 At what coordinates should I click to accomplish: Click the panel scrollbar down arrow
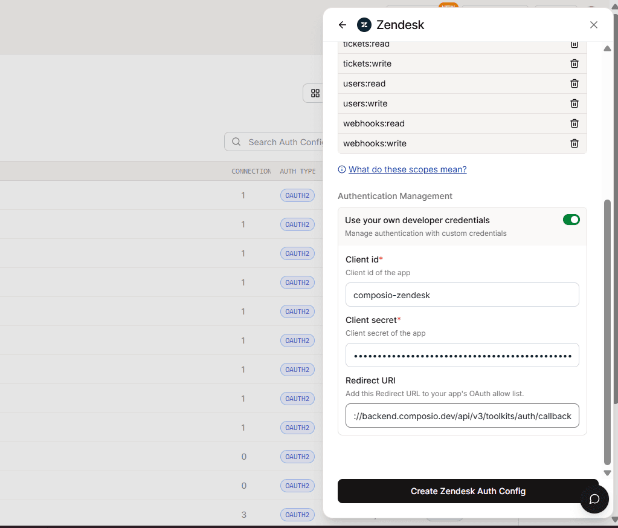click(607, 473)
